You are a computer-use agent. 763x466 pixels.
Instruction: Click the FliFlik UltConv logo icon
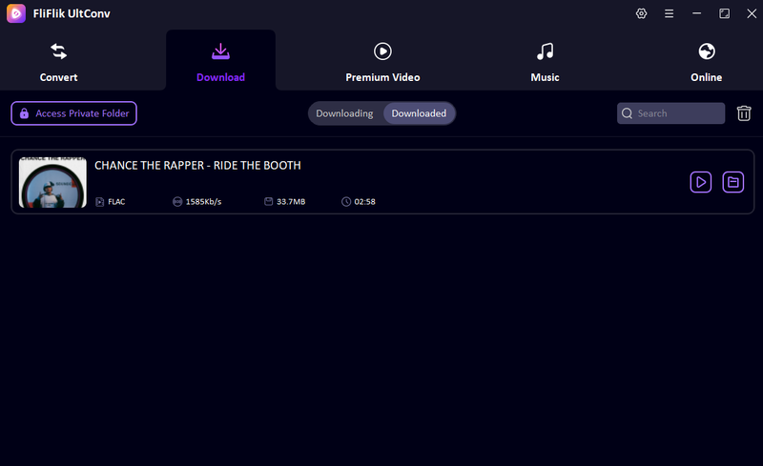click(16, 13)
